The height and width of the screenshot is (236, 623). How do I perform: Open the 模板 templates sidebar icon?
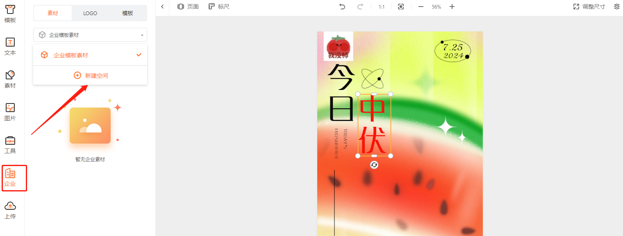(10, 14)
